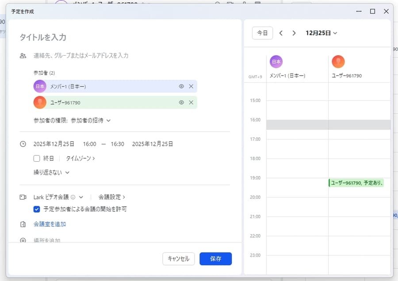Open the 12月25日 date picker dropdown
The width and height of the screenshot is (398, 281).
(x=321, y=33)
